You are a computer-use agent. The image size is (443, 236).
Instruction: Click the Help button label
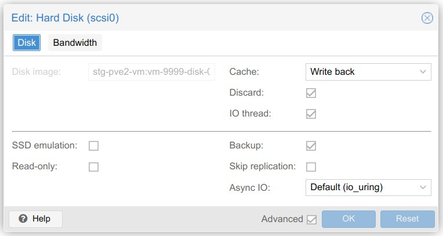41,219
